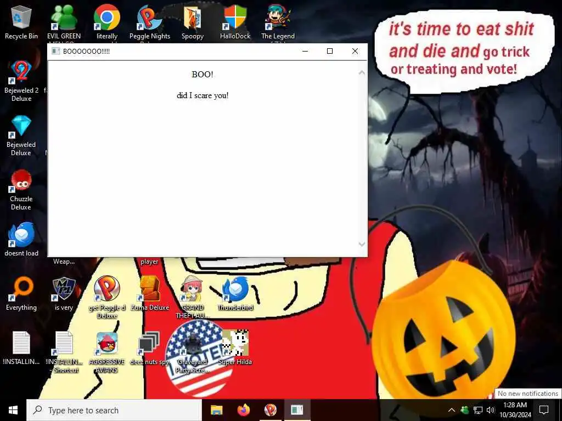
Task: Select the deez nuts spy shortcut
Action: click(x=149, y=348)
